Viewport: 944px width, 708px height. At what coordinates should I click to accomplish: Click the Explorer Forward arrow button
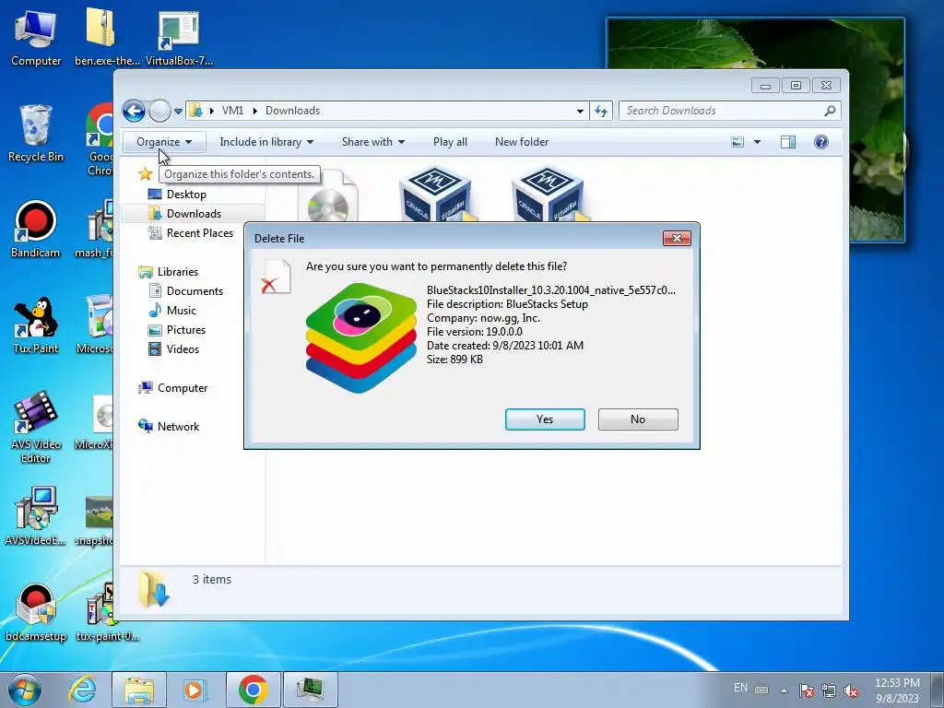click(159, 111)
